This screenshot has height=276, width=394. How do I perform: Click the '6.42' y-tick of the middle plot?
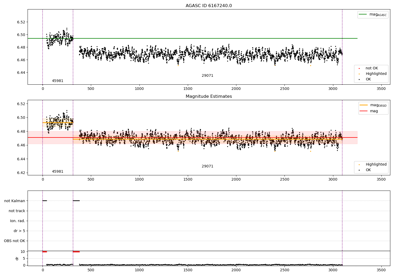(21, 173)
